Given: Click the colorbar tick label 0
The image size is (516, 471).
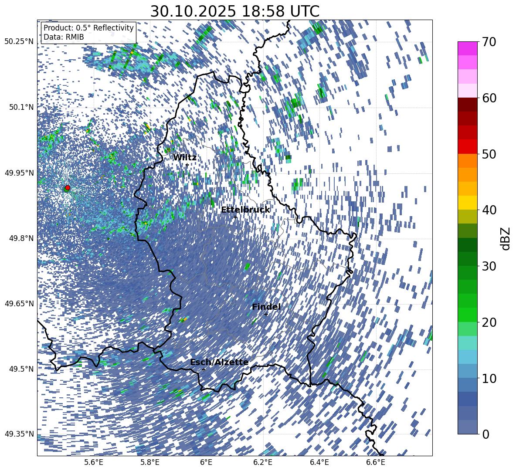Looking at the screenshot, I should point(486,434).
